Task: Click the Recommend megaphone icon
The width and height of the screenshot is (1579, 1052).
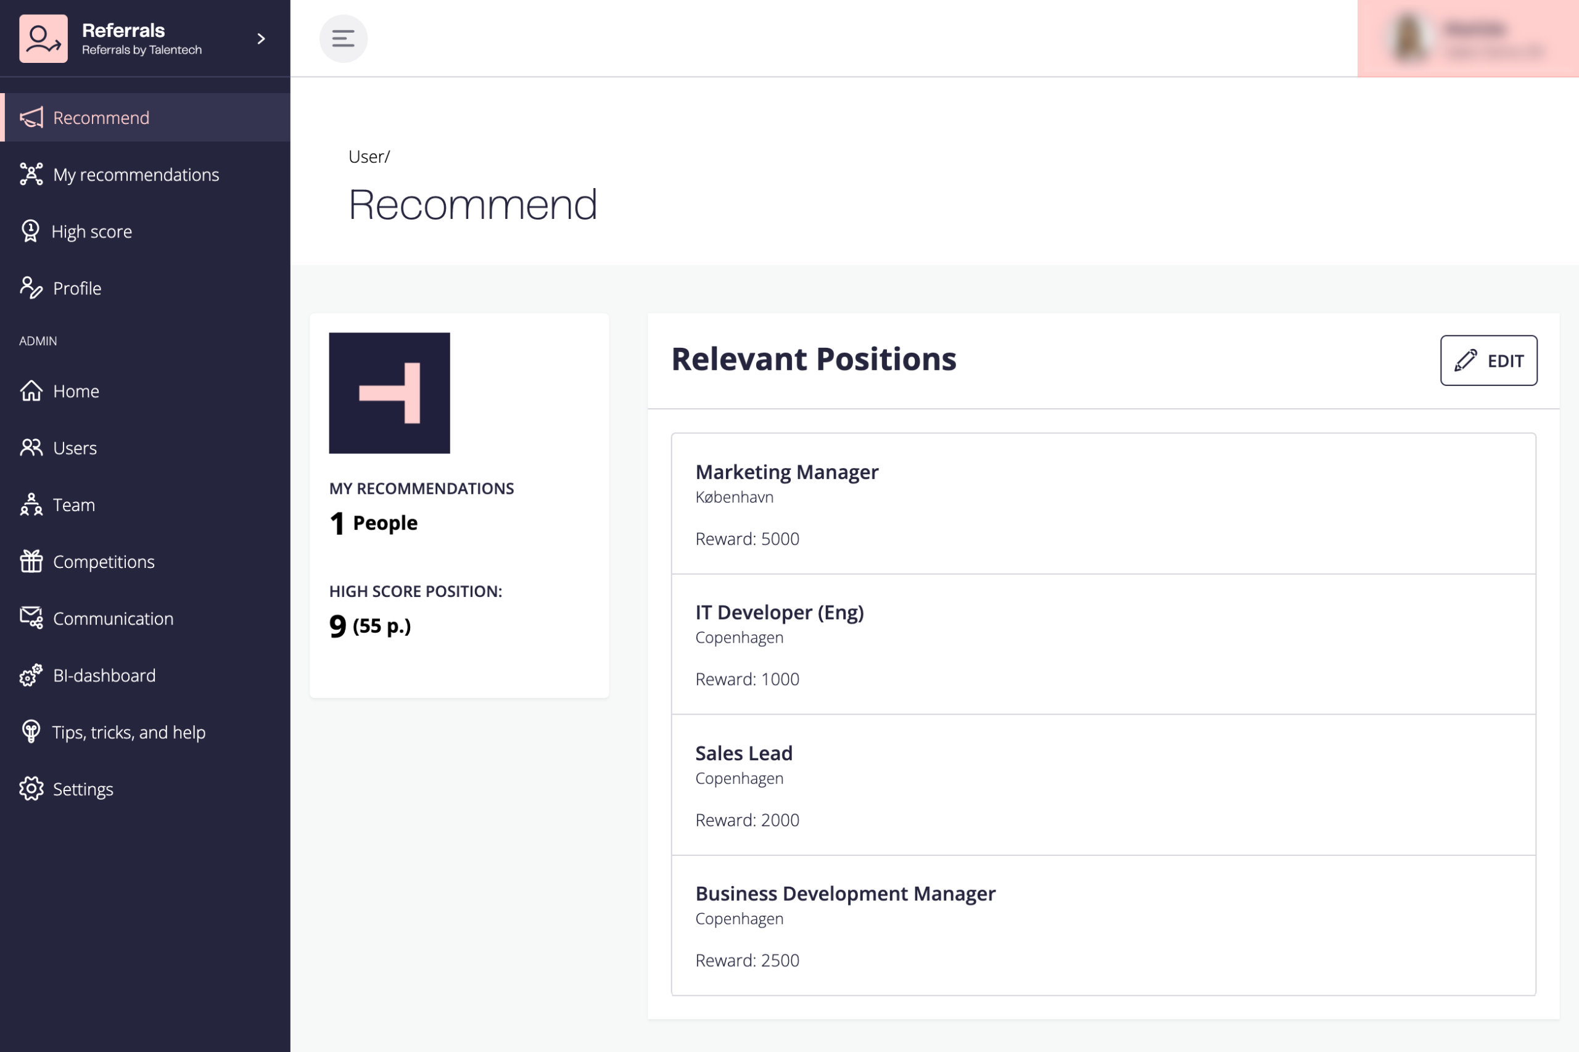Action: [31, 117]
